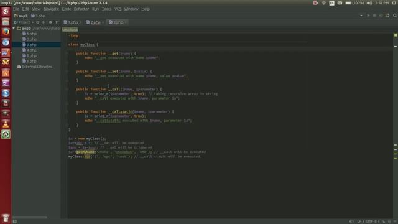Close the 1.php editor tab
Screen dimensions: 398x224
[80, 22]
